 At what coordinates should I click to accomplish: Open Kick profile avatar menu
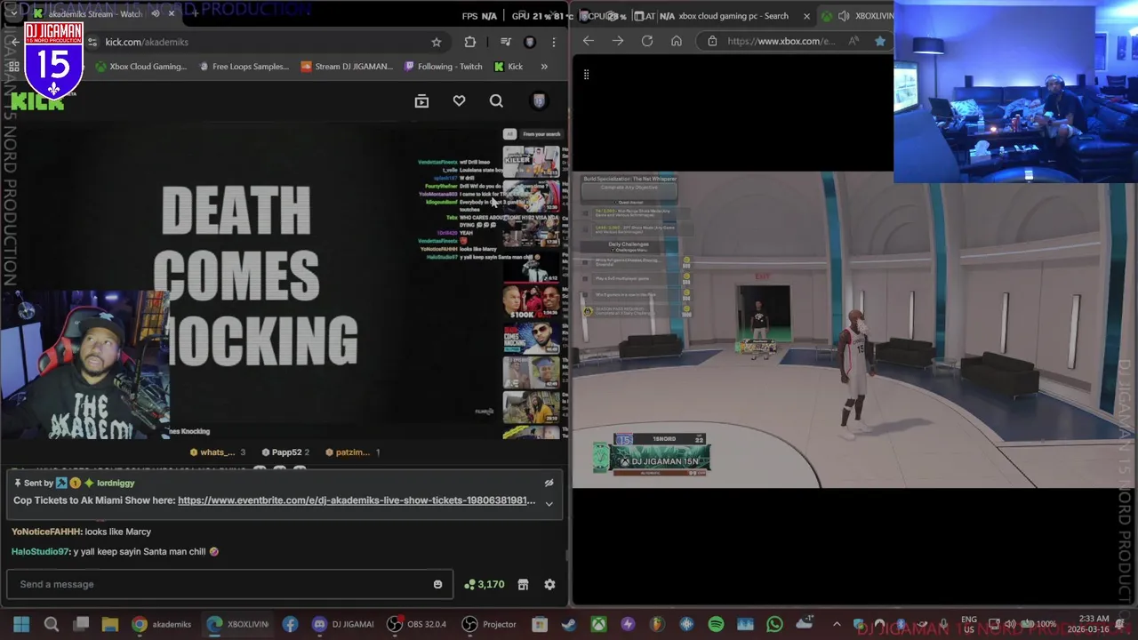click(x=539, y=101)
